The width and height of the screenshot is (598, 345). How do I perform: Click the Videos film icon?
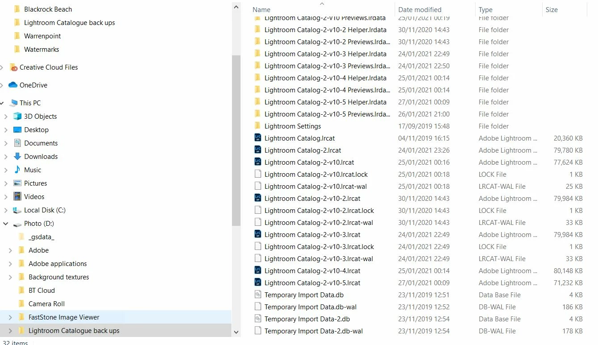17,196
